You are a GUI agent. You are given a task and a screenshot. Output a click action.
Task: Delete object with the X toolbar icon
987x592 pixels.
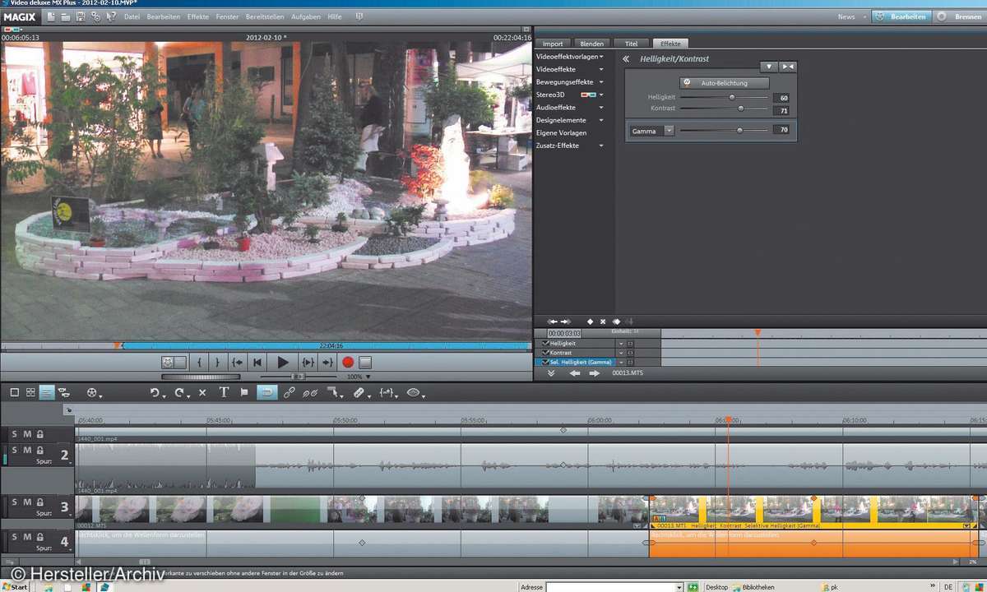[202, 393]
